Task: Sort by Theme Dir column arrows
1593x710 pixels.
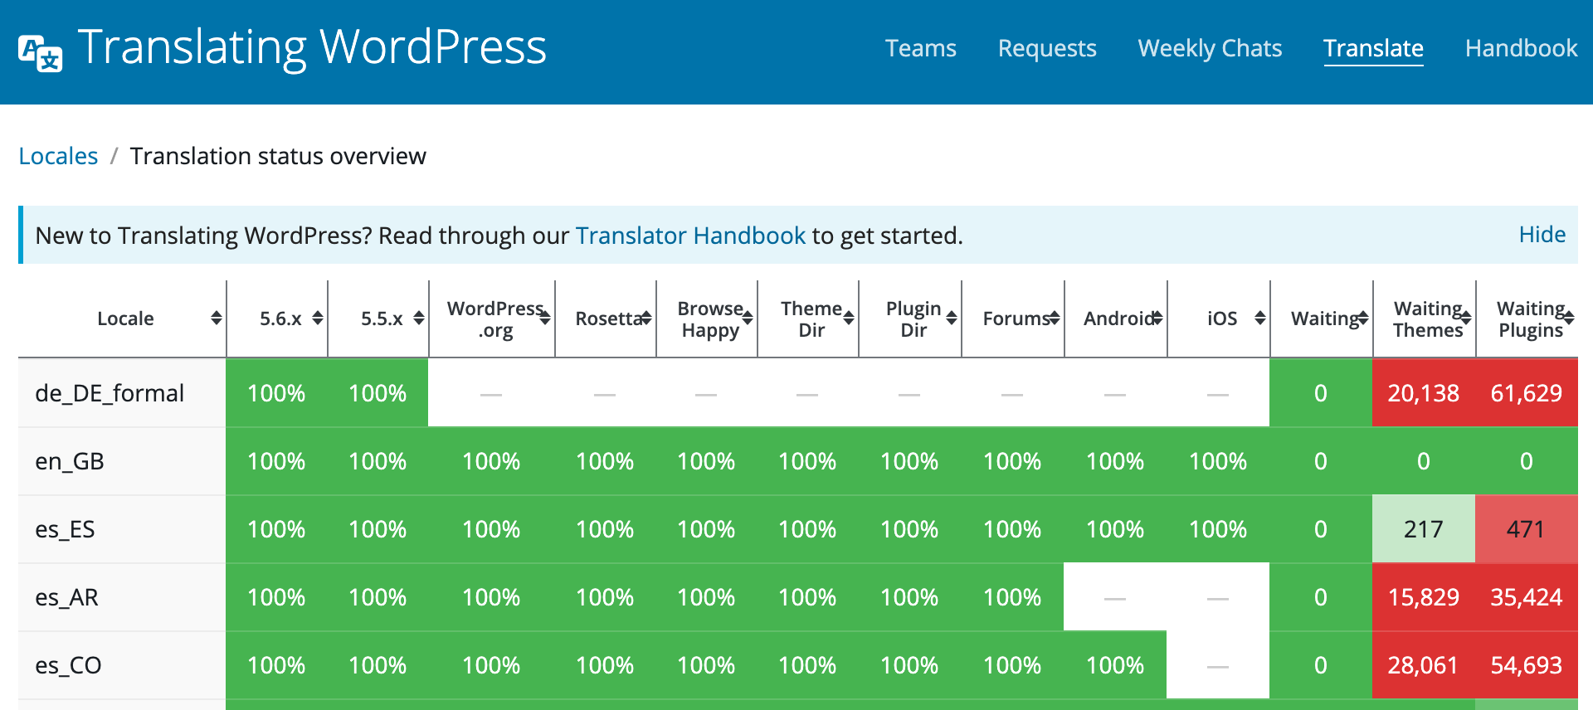Action: (848, 319)
